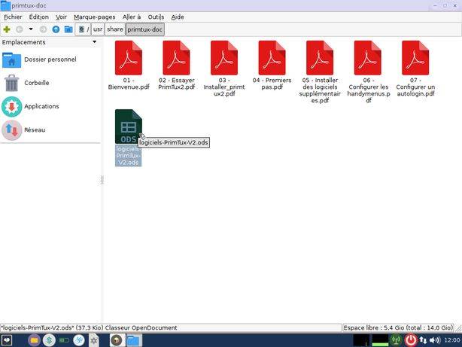The image size is (462, 347).
Task: Open the Outils menu
Action: tap(156, 17)
